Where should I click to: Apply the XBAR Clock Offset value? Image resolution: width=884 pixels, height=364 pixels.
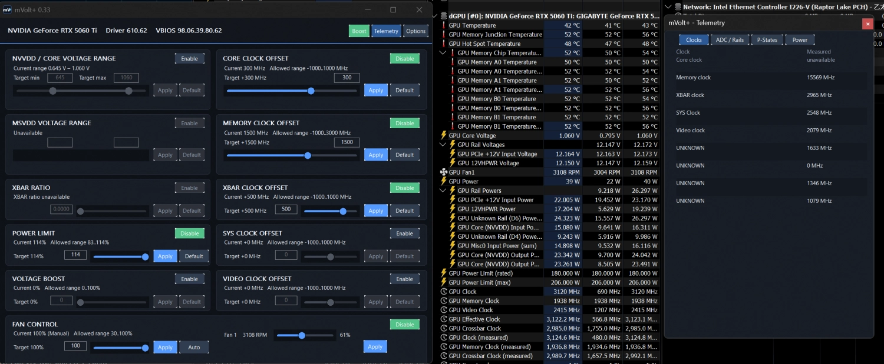(376, 211)
